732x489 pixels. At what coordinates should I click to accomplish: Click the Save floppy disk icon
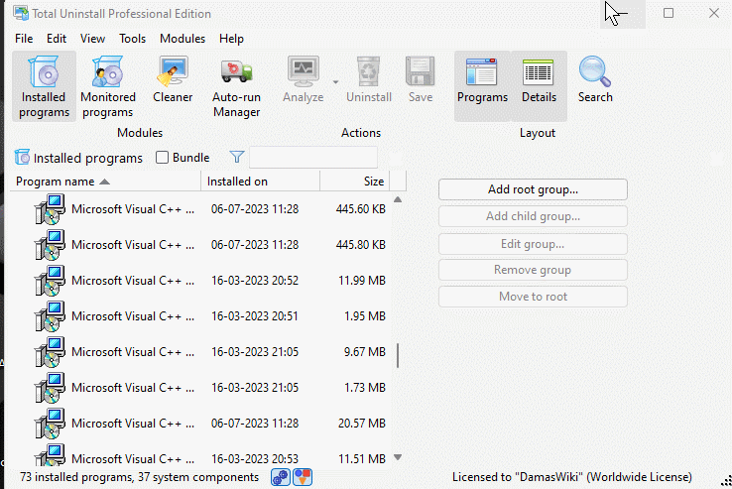pos(421,71)
